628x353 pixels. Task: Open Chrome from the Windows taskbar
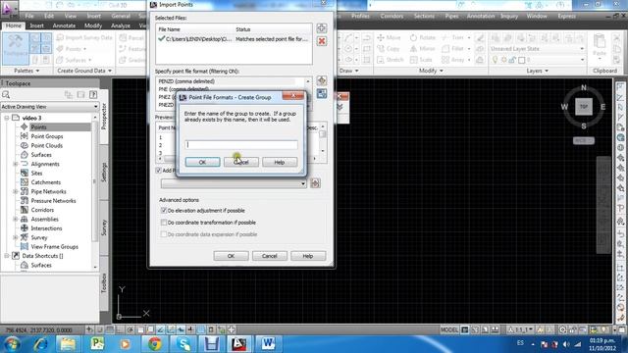155,344
